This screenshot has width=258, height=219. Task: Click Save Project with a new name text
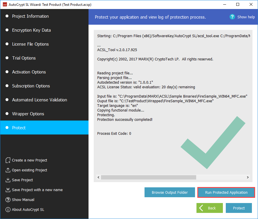click(37, 190)
